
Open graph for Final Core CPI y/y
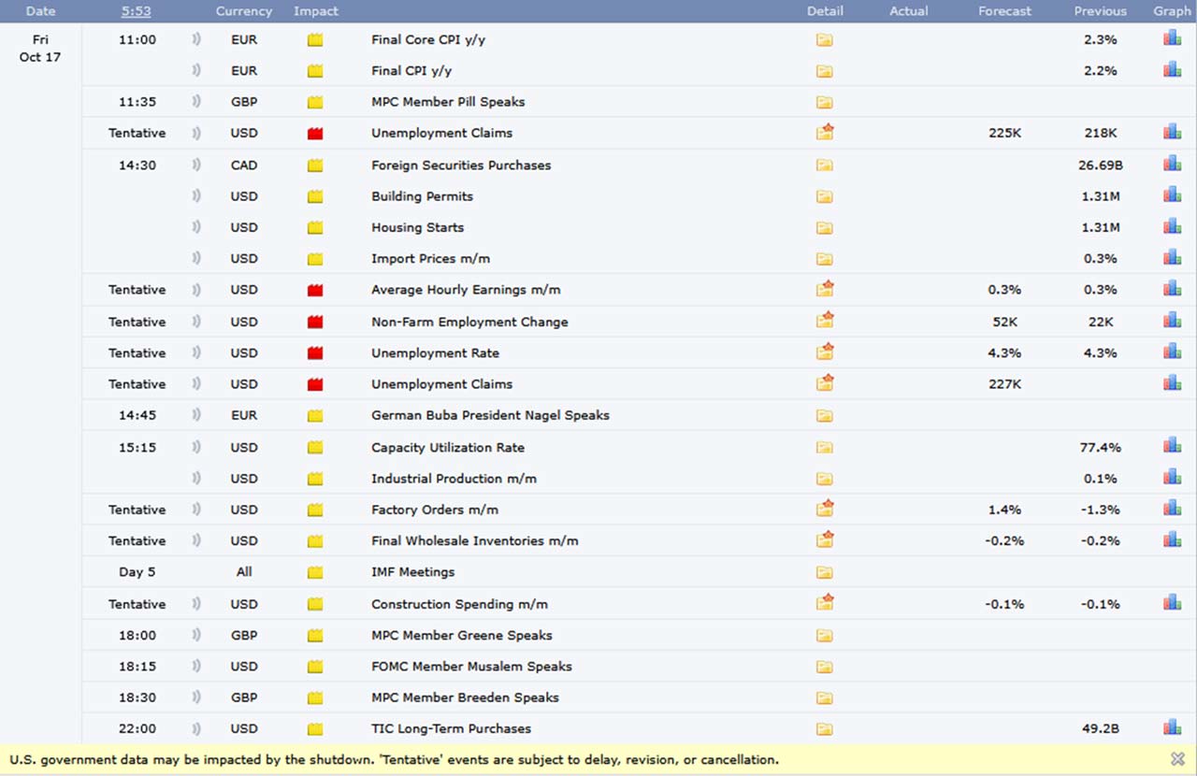coord(1172,39)
